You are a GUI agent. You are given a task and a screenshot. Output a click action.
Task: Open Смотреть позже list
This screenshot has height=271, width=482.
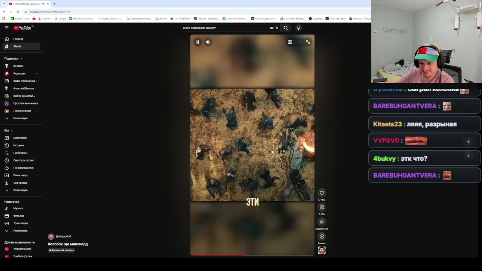coord(21,160)
